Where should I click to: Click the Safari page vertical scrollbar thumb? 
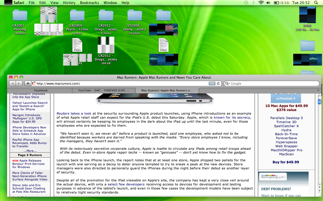tap(319, 102)
